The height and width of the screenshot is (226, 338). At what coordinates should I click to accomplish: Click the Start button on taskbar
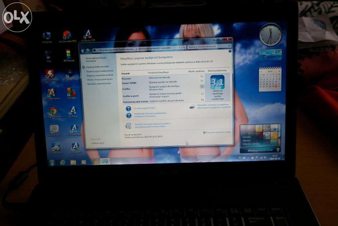point(52,163)
